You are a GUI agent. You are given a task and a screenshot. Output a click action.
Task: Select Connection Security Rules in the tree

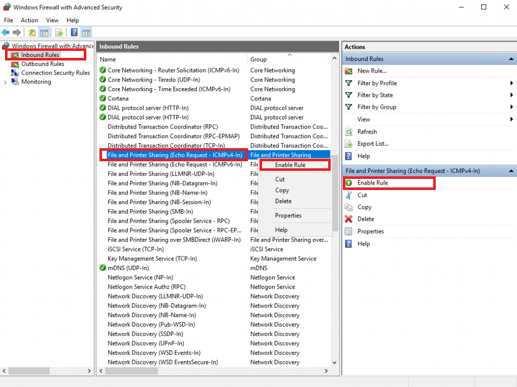point(56,73)
